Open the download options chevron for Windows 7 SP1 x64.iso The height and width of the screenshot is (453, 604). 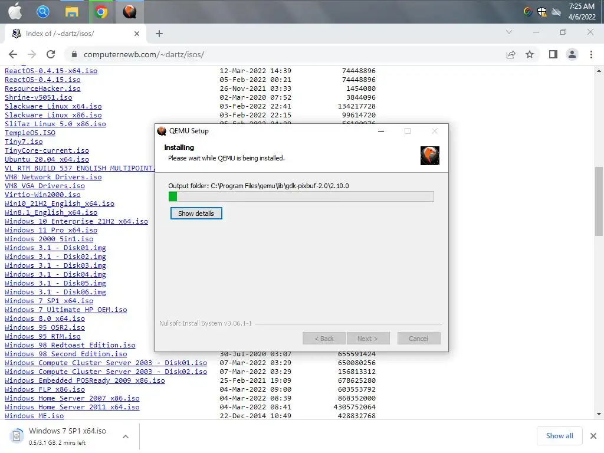click(x=126, y=436)
